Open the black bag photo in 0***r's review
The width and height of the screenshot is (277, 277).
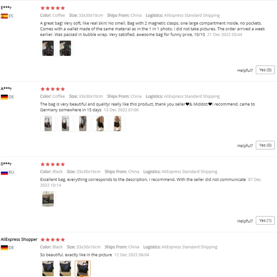tap(48, 199)
